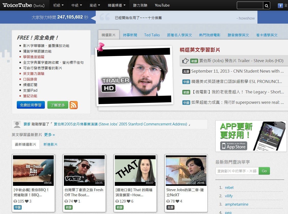Image resolution: width=288 pixels, height=214 pixels.
Task: Open 聽力測驗 in the navigation bar
Action: [140, 5]
